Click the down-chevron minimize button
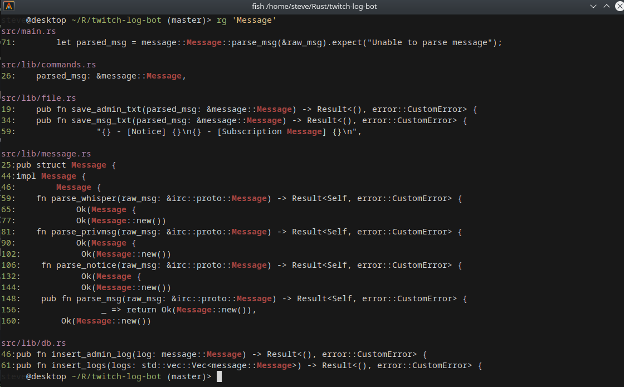The width and height of the screenshot is (624, 387). tap(593, 6)
